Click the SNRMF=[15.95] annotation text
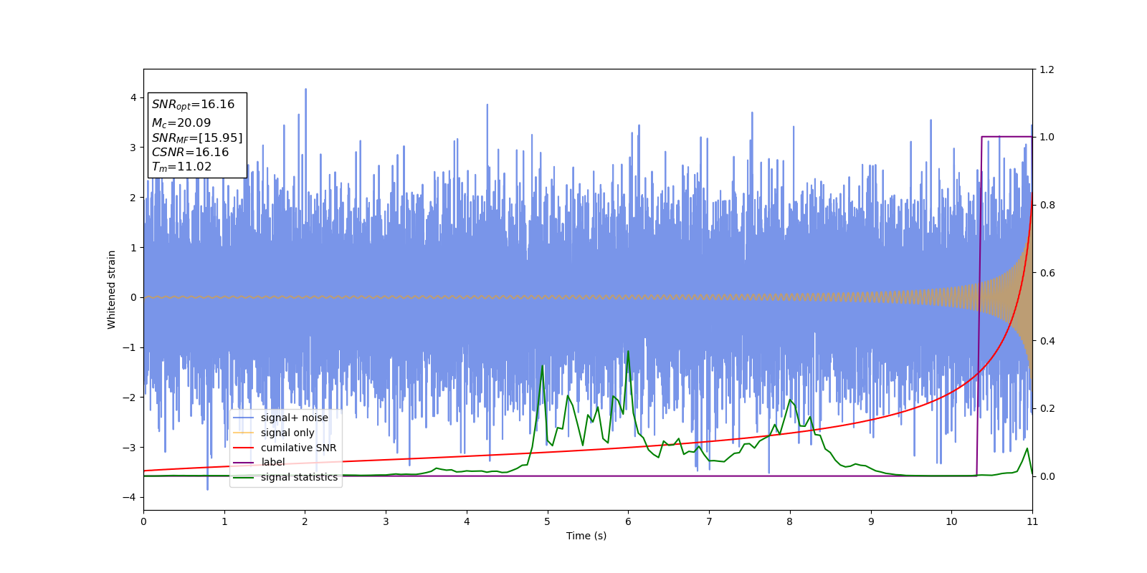This screenshot has width=1147, height=573. [197, 138]
